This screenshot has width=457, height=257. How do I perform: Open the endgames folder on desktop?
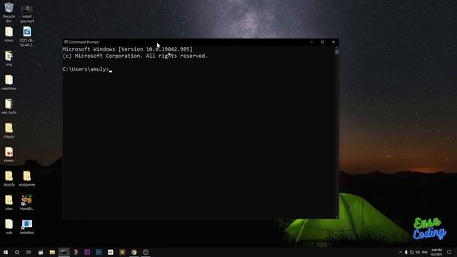pos(27,178)
